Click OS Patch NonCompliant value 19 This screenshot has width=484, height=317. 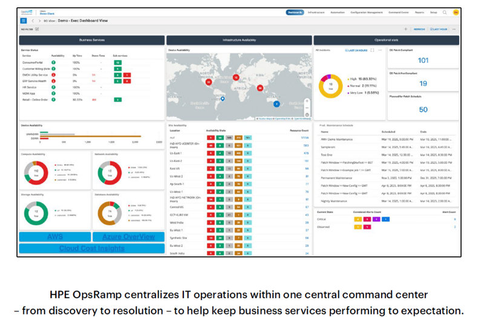click(x=423, y=83)
